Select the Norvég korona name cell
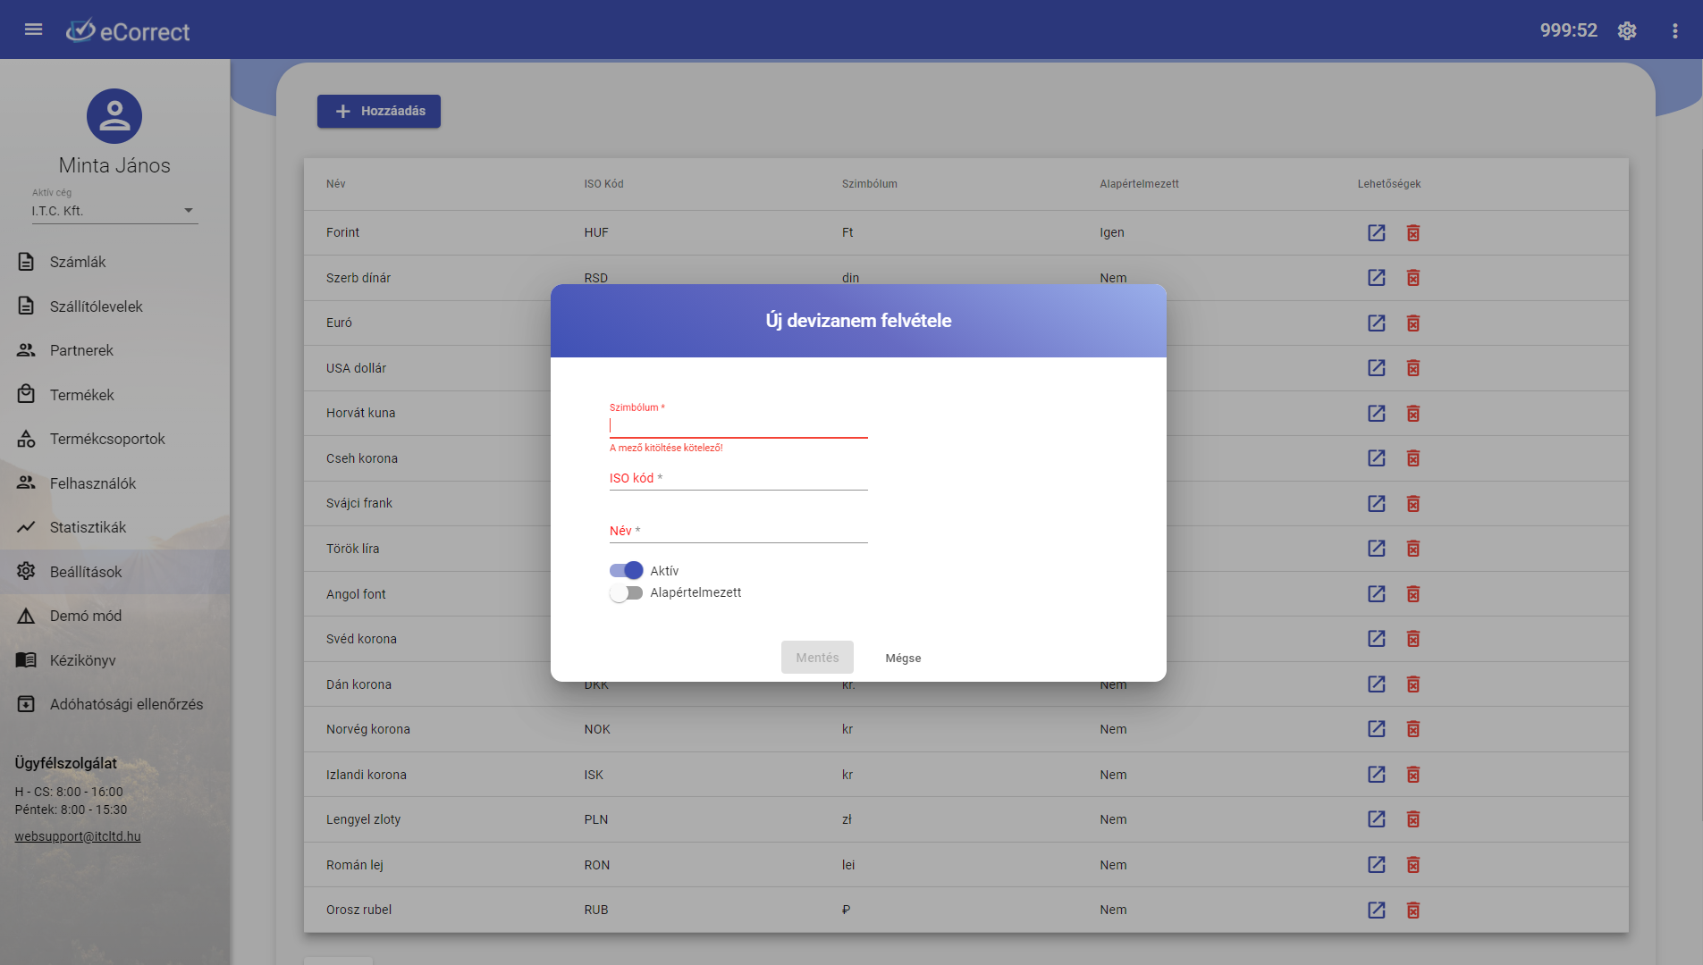The width and height of the screenshot is (1703, 965). 368,729
